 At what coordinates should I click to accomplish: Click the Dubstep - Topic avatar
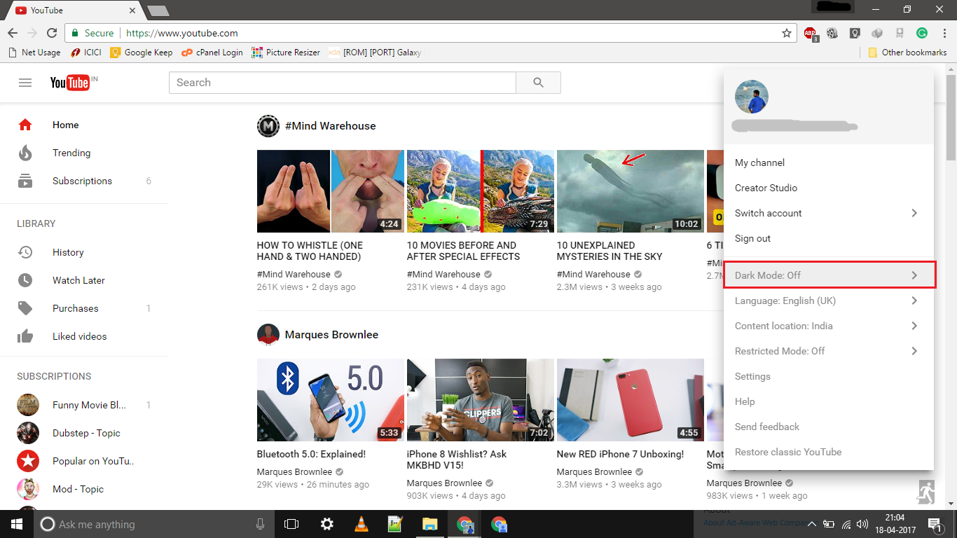[28, 433]
